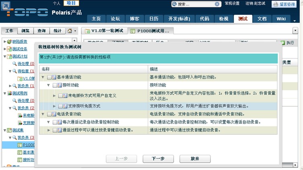The height and width of the screenshot is (170, 303).
Task: Open the 留言咨询 message link
Action: point(287,4)
